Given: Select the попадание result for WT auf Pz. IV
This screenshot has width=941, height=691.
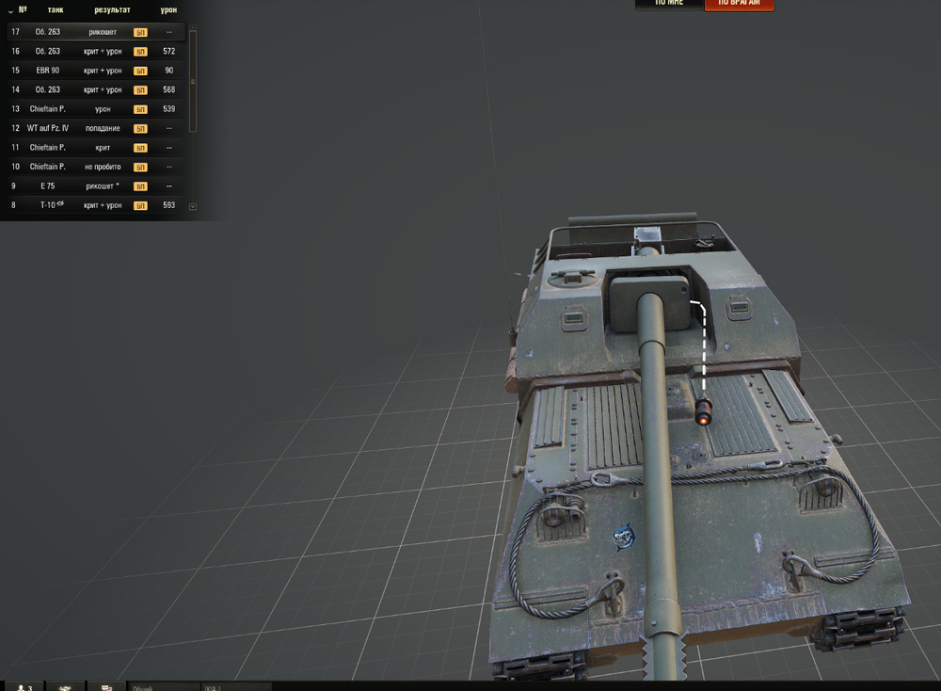Looking at the screenshot, I should point(103,128).
